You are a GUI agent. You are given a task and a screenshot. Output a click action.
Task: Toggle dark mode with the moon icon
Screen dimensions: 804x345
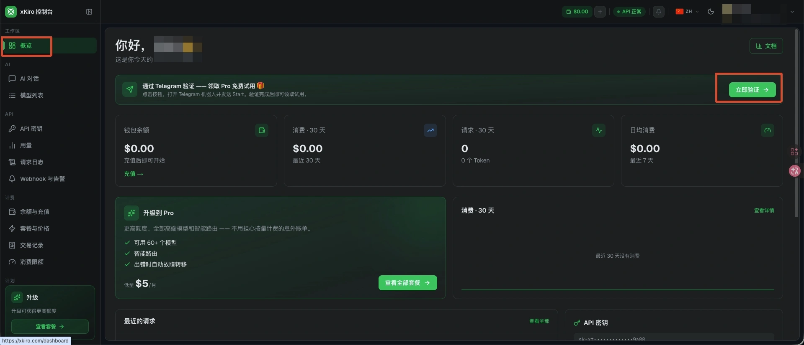[x=711, y=12]
